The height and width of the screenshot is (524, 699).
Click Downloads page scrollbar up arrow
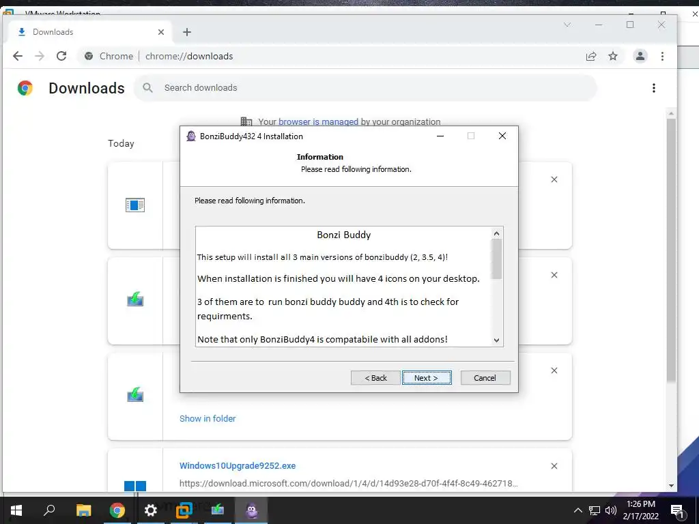click(672, 114)
